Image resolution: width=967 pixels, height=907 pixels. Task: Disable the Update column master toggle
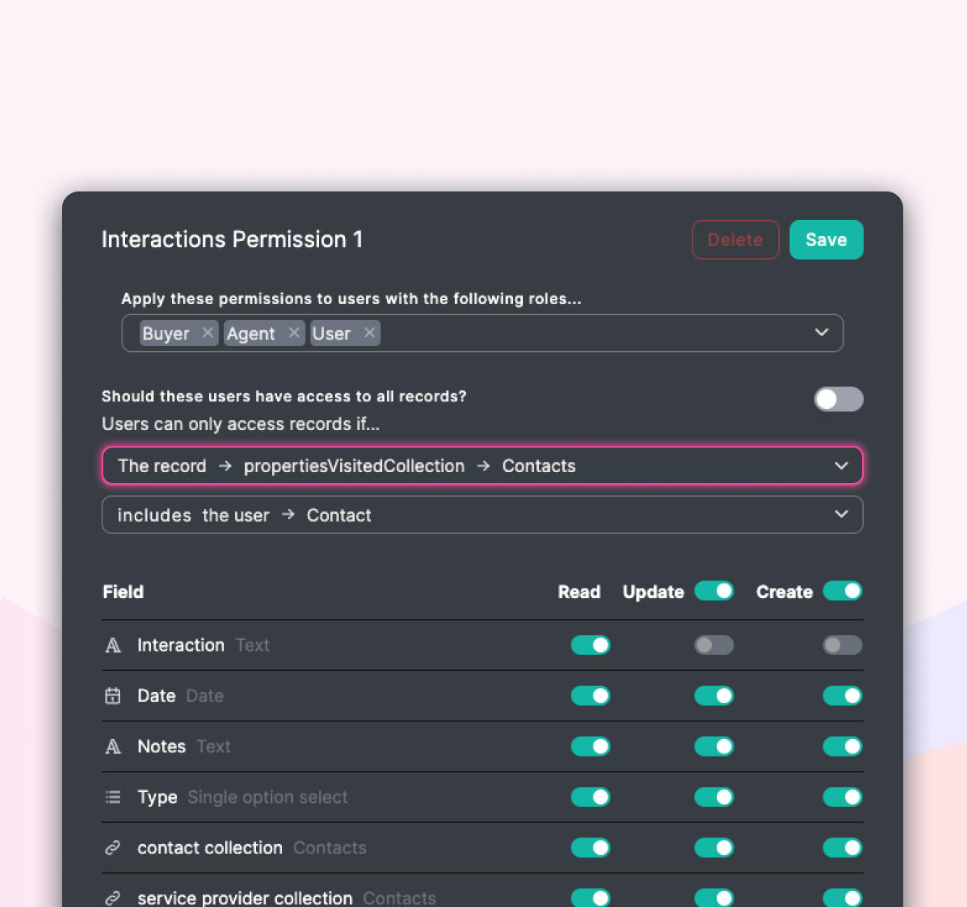coord(713,590)
